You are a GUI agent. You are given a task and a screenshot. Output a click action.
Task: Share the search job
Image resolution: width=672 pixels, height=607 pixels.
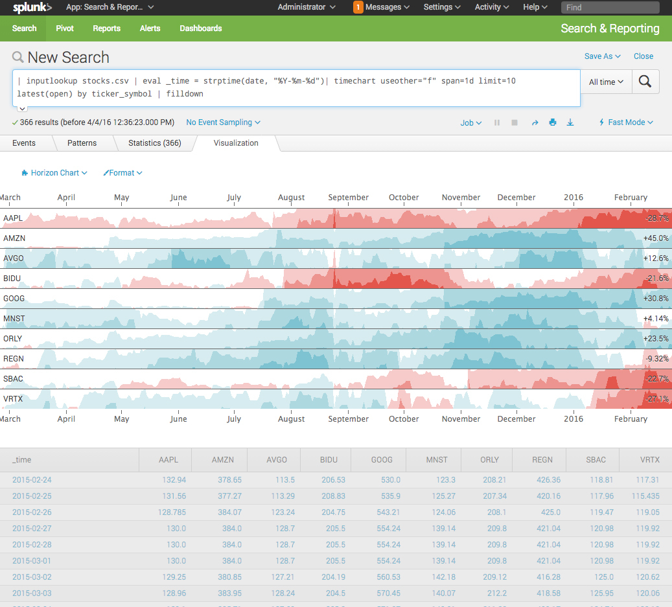[535, 122]
